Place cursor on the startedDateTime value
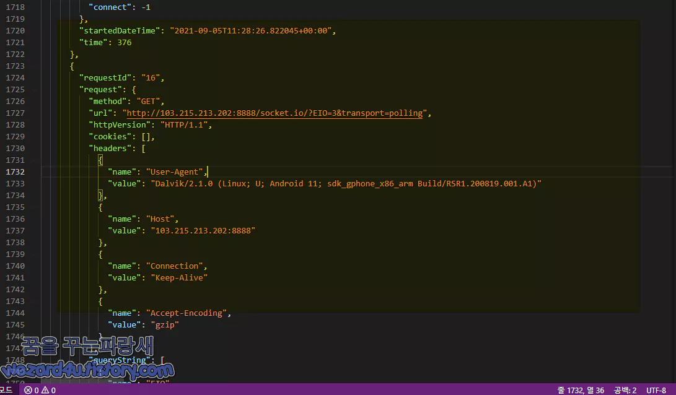 (250, 30)
